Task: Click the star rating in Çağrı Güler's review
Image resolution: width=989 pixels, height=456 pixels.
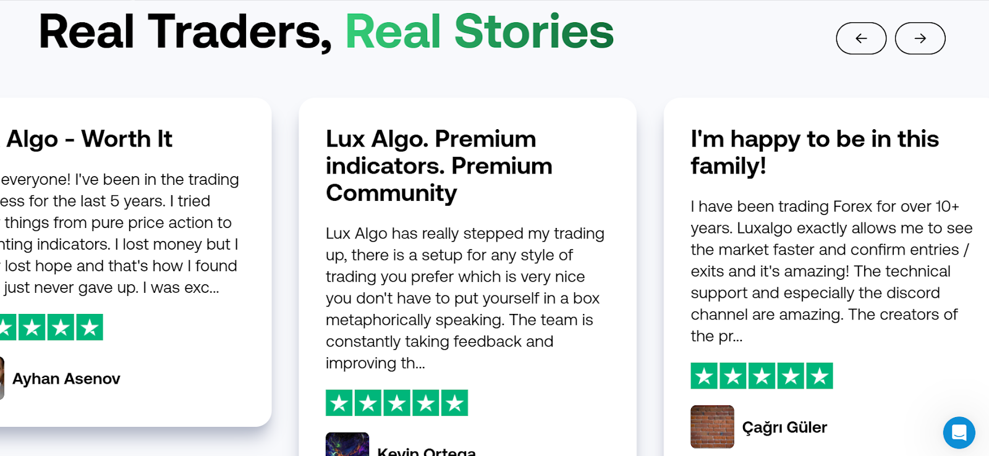Action: pyautogui.click(x=762, y=376)
